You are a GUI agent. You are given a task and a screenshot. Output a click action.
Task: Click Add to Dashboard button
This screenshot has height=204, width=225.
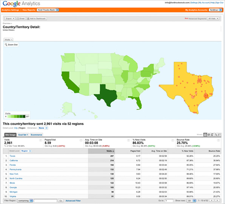tap(37, 19)
